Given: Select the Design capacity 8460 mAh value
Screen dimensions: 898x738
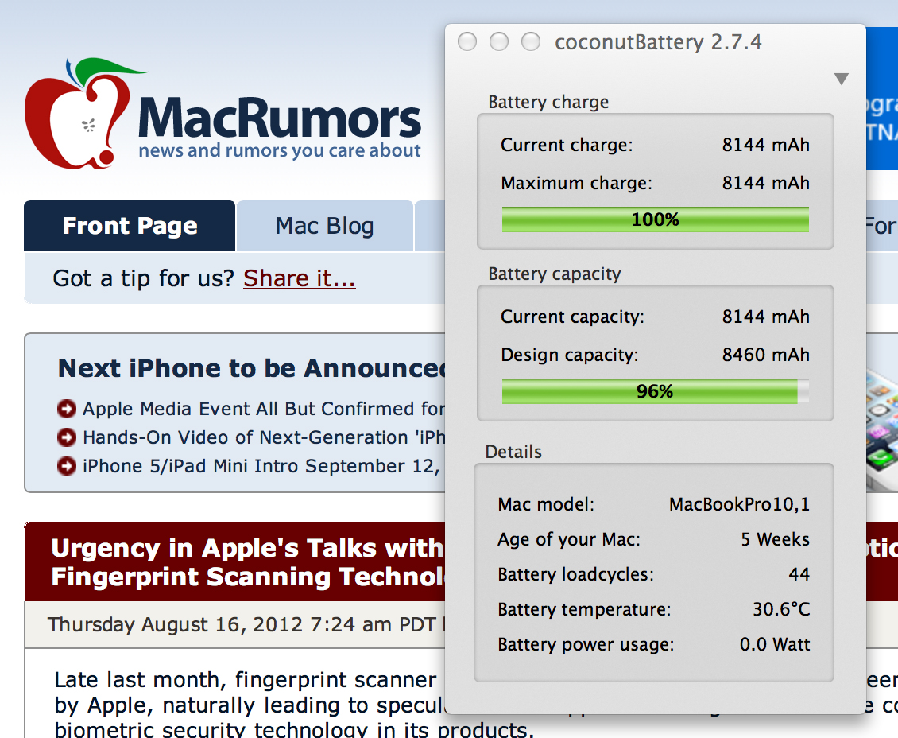Looking at the screenshot, I should click(766, 355).
